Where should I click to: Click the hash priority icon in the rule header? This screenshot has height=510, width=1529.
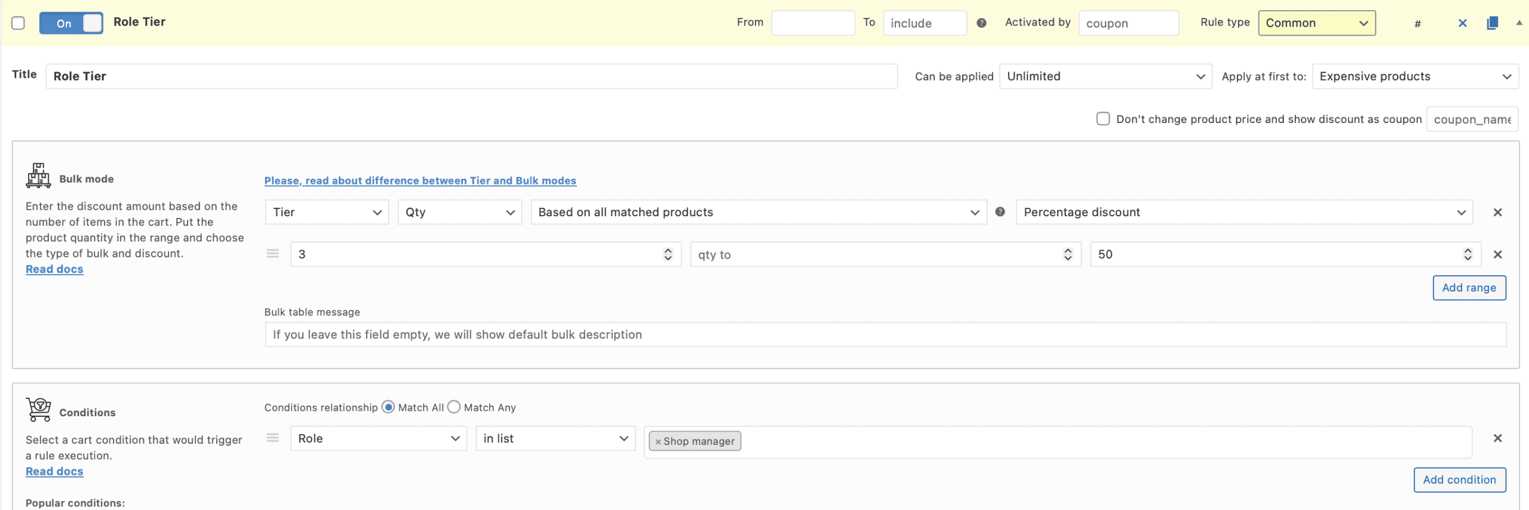pos(1417,24)
